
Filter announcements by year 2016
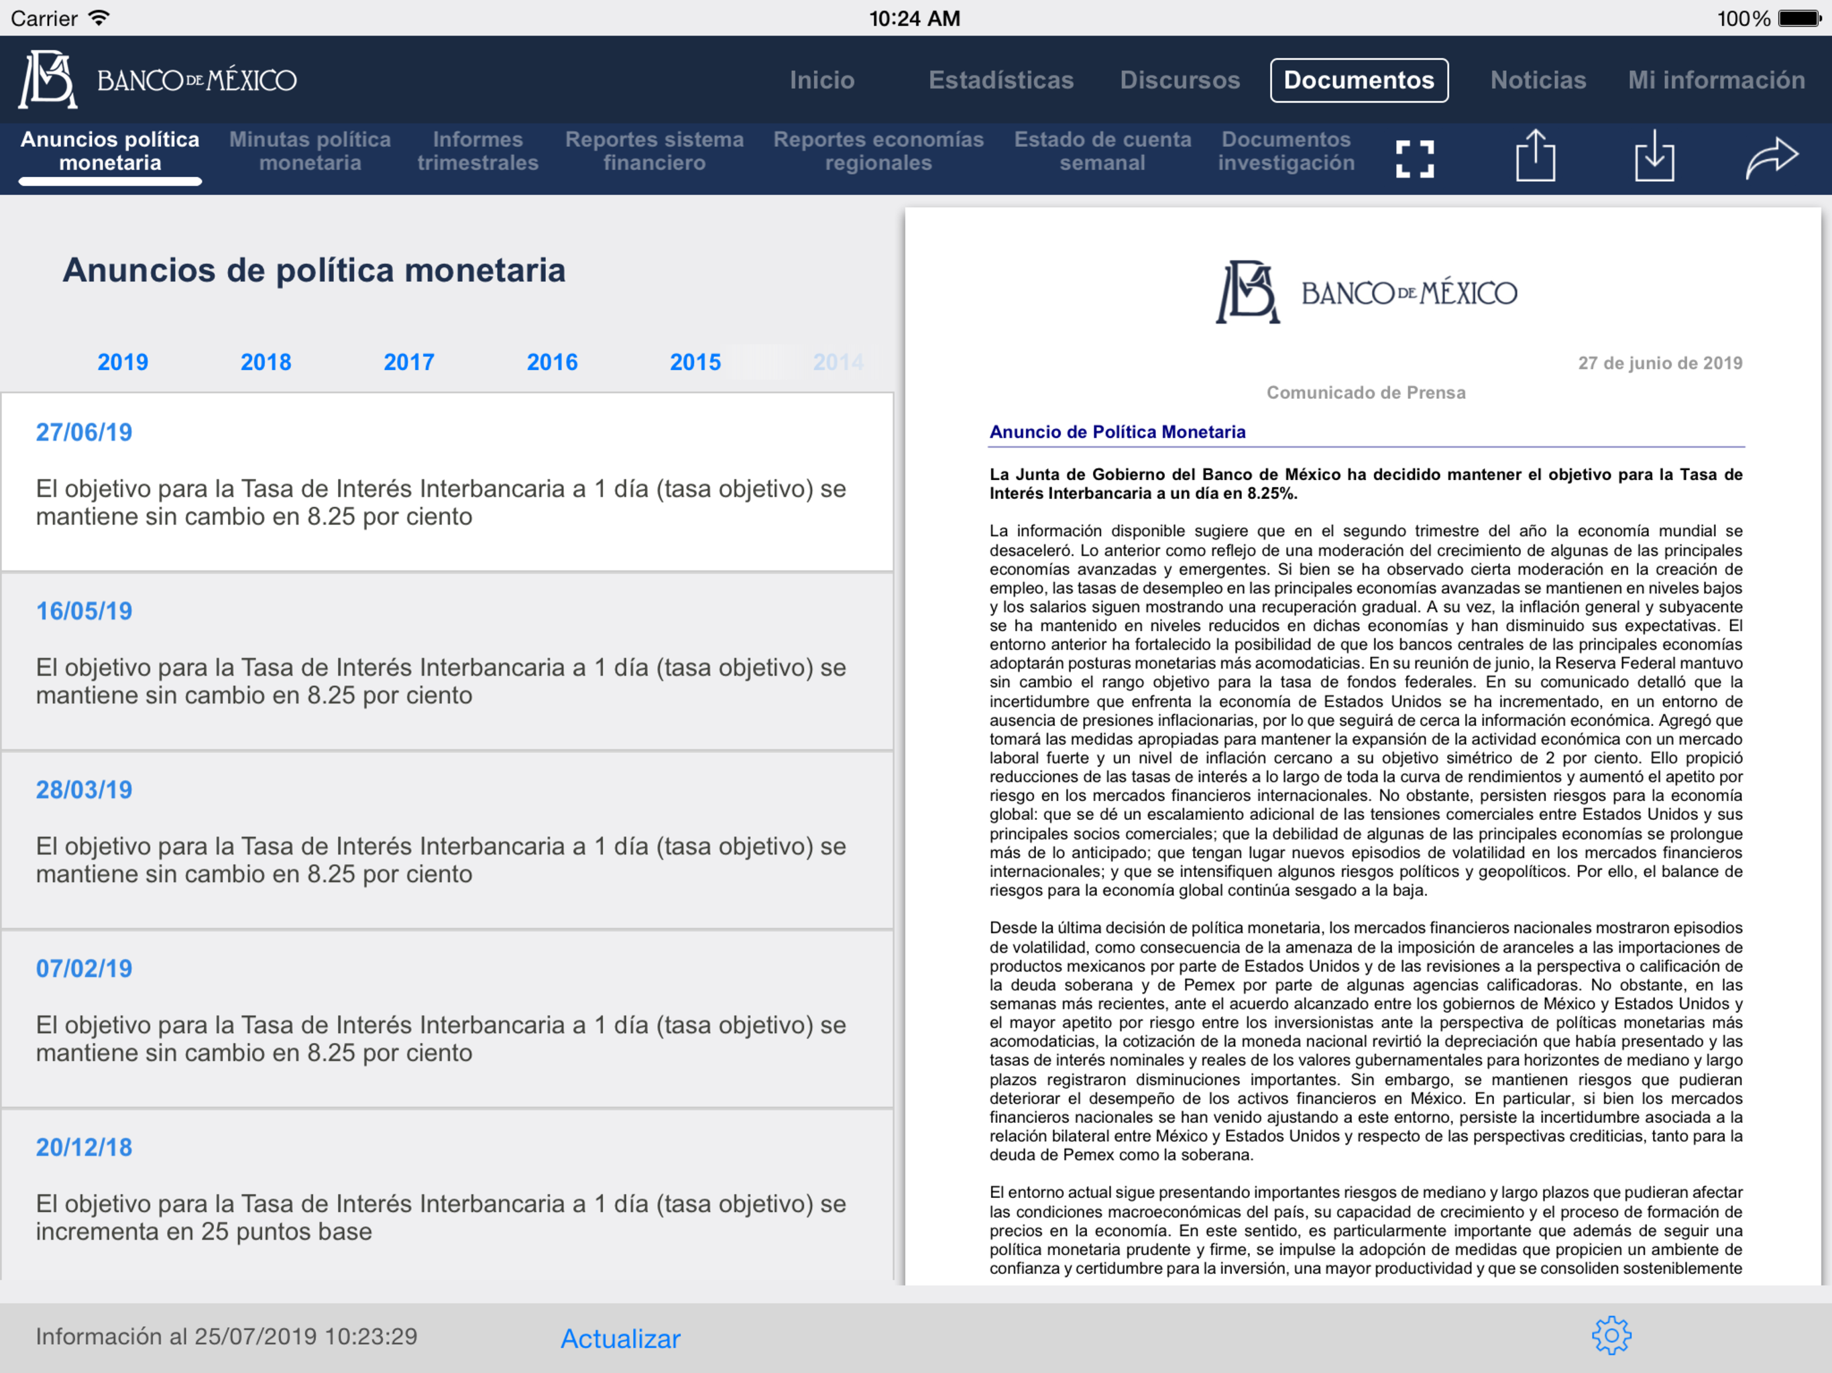[553, 362]
